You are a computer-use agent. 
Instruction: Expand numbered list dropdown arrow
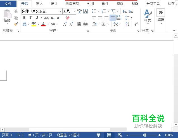(x=108, y=11)
